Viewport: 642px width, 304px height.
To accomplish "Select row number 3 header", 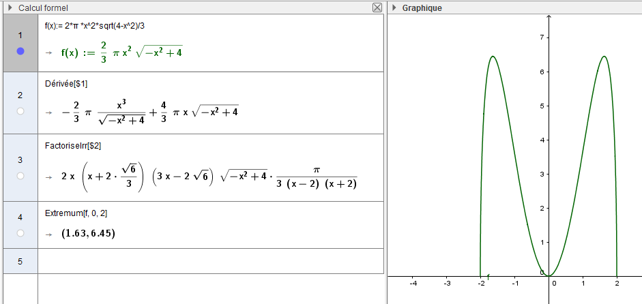I will 20,160.
